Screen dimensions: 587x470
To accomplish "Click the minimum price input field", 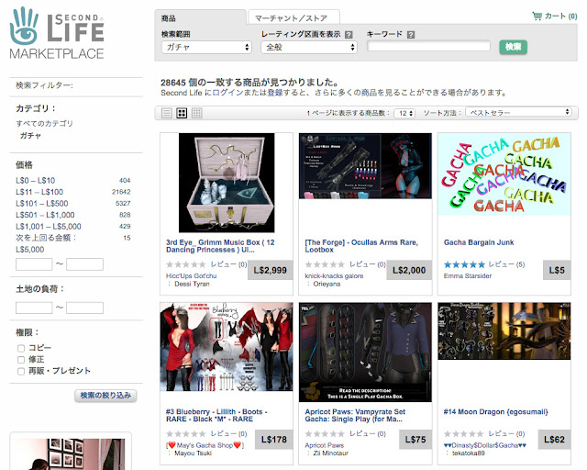I will (34, 264).
